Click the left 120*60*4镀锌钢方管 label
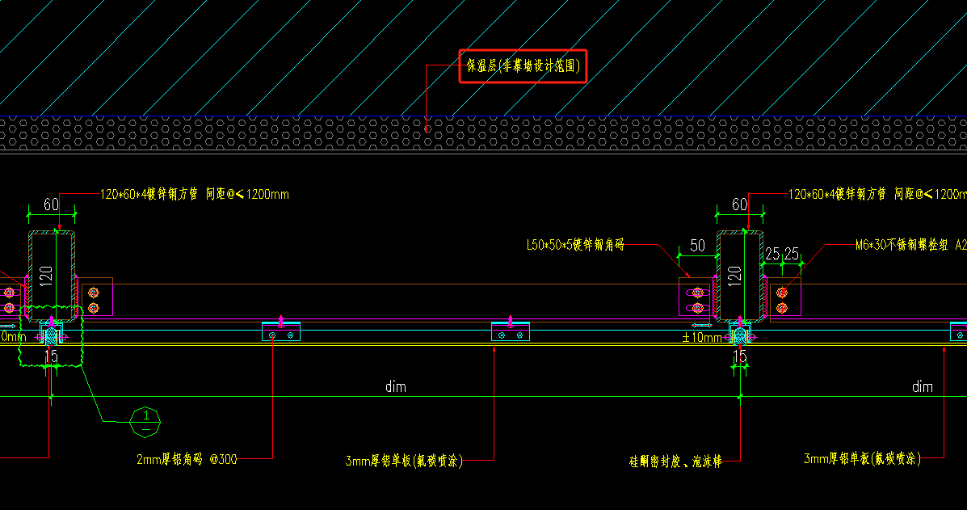The image size is (967, 510). [194, 194]
